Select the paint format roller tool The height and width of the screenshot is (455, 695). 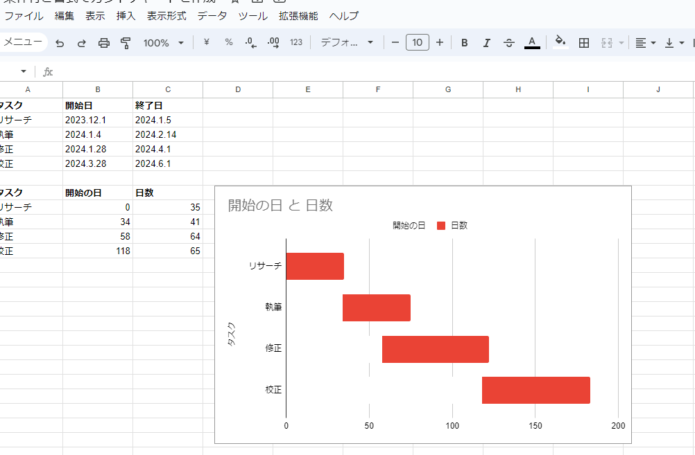pos(126,43)
